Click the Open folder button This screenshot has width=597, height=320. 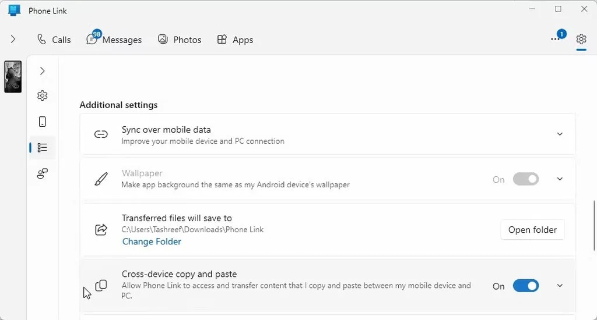532,230
